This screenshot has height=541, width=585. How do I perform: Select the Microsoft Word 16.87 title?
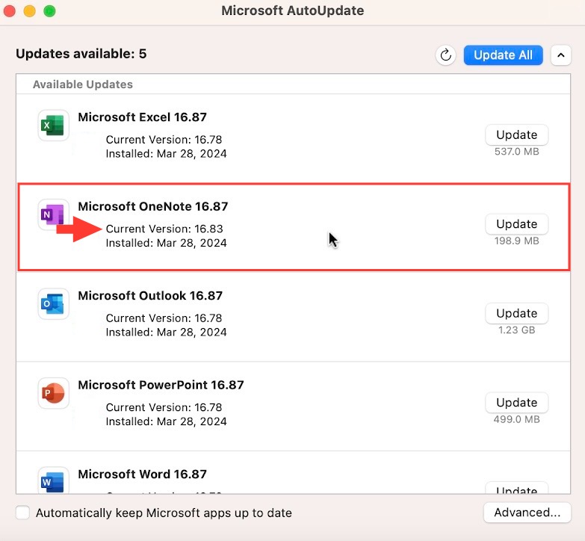(x=142, y=474)
